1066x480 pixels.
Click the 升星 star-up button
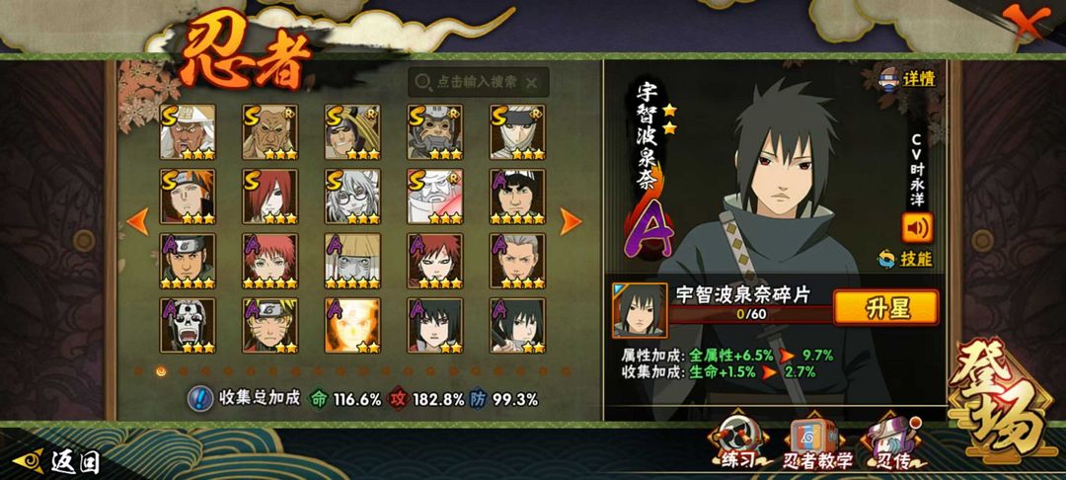[x=885, y=307]
